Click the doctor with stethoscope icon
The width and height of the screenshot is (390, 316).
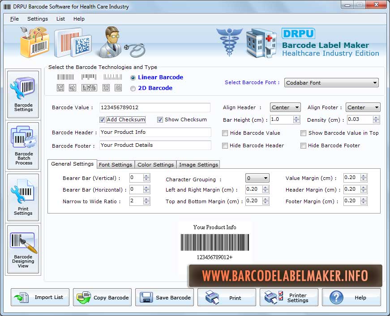[x=122, y=42]
